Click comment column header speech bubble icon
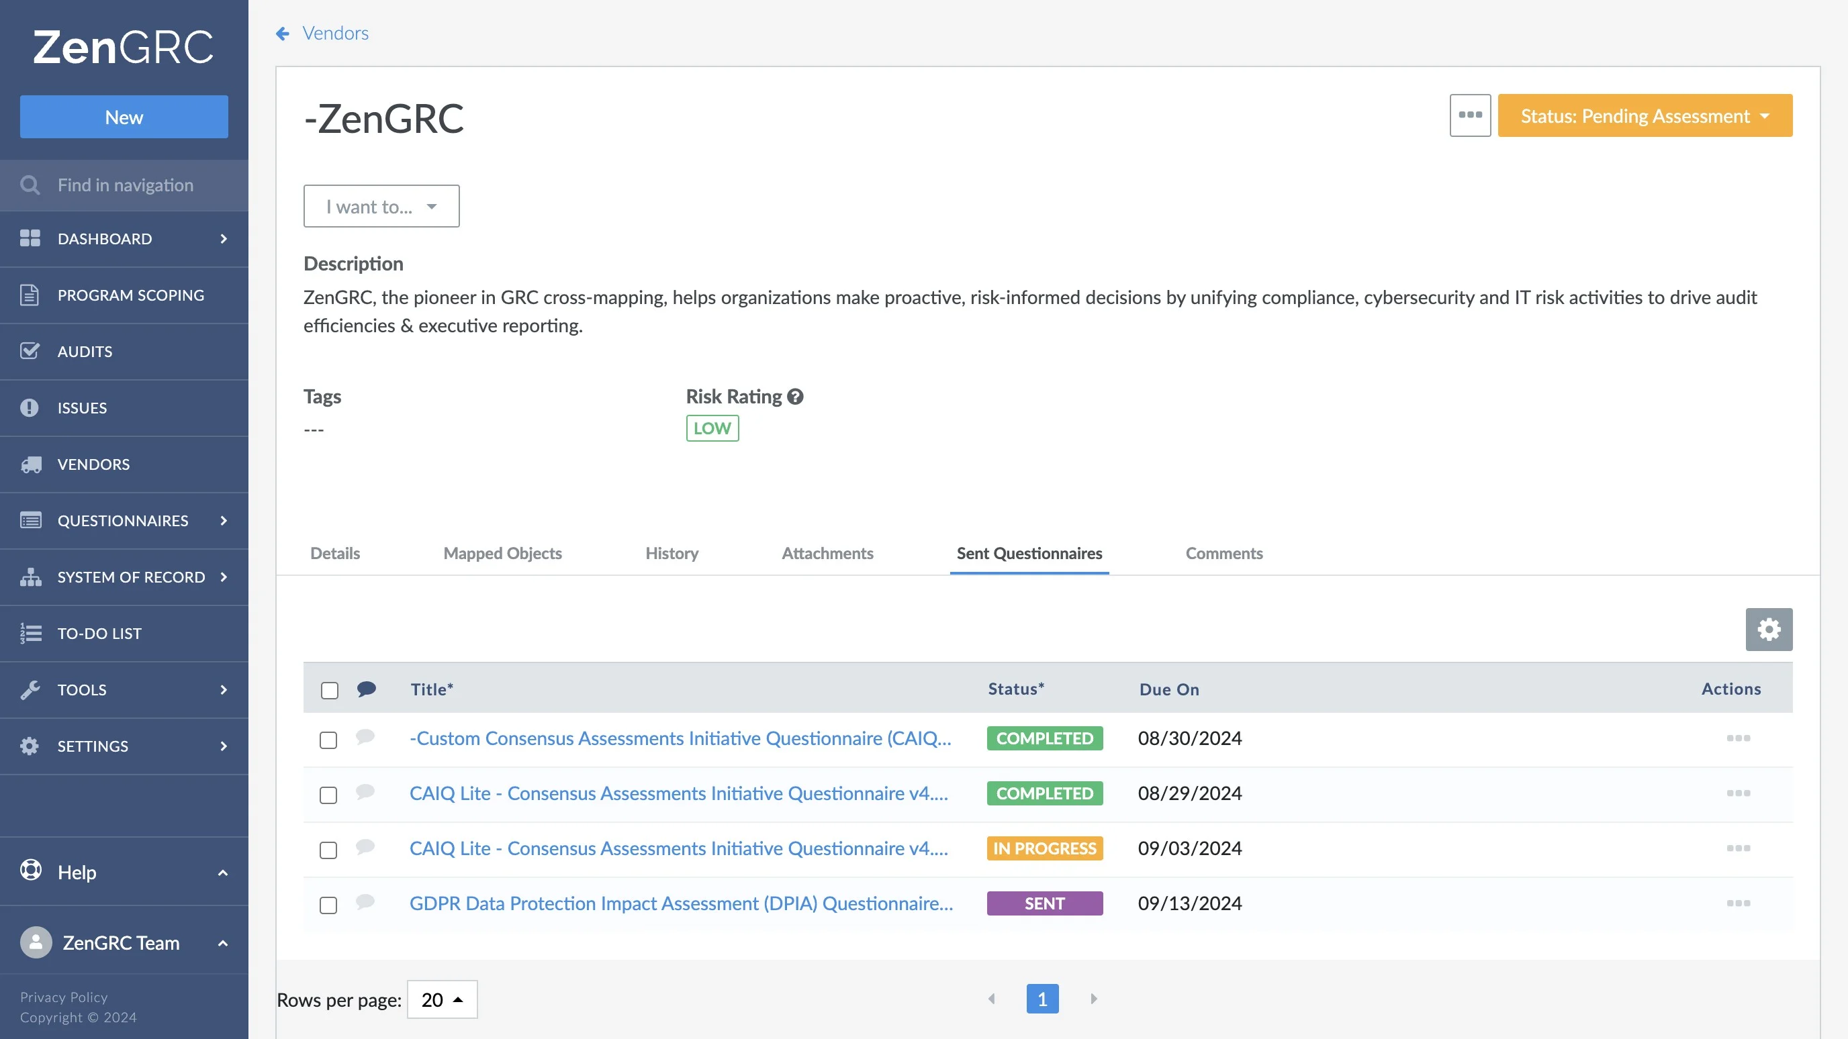 click(367, 689)
